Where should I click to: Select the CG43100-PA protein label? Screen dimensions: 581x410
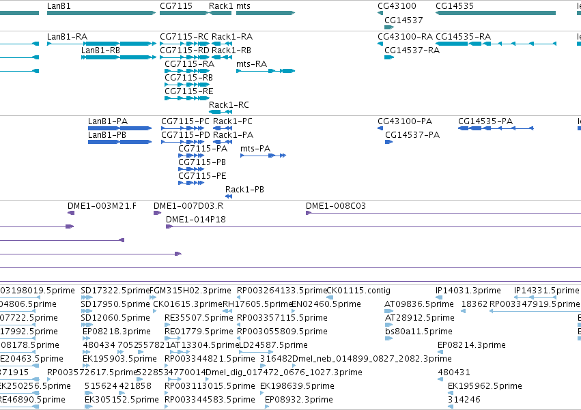[405, 121]
